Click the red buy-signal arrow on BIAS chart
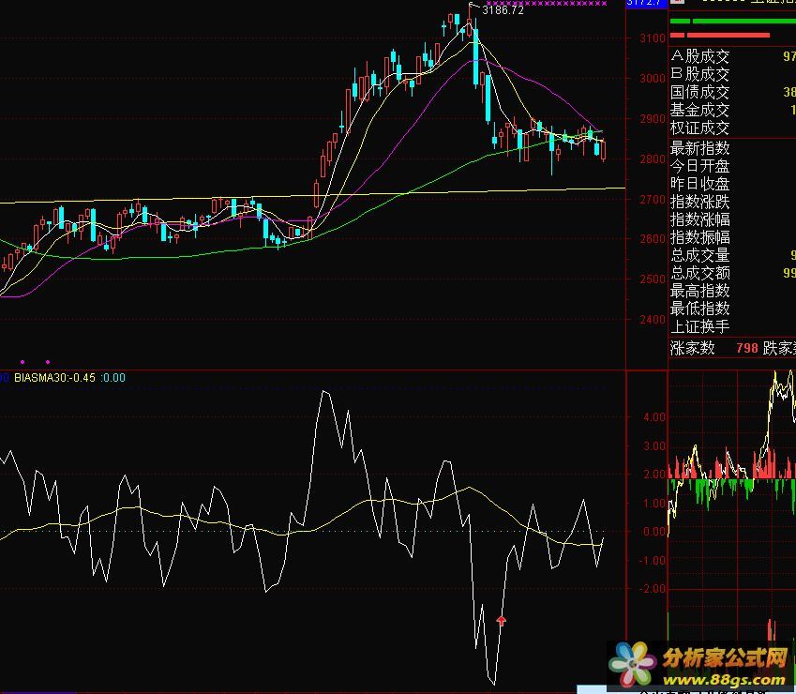 point(501,621)
